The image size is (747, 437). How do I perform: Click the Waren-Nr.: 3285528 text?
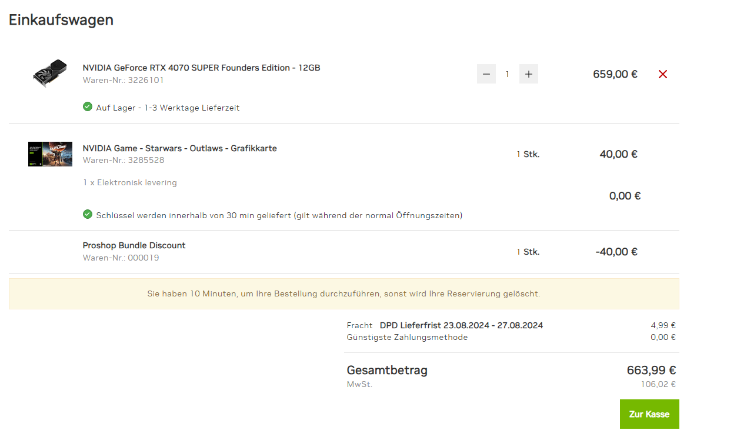[124, 160]
